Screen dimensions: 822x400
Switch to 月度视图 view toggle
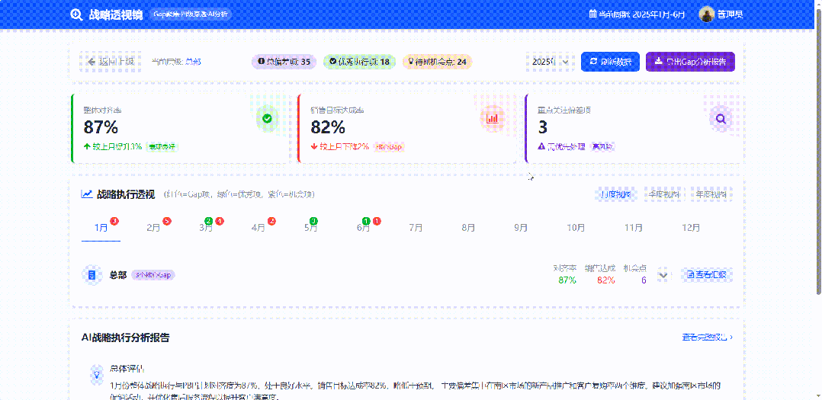click(x=616, y=194)
